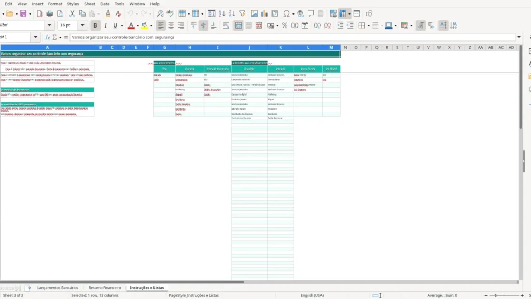531x299 pixels.
Task: Expand the font size dropdown
Action: pos(82,25)
